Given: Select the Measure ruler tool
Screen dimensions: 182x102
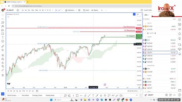Looking at the screenshot, I should [3, 46].
